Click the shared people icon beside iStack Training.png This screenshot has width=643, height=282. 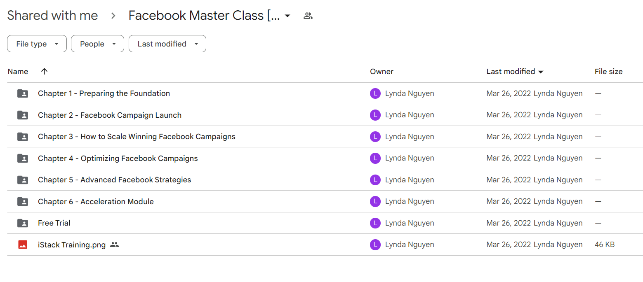tap(115, 245)
